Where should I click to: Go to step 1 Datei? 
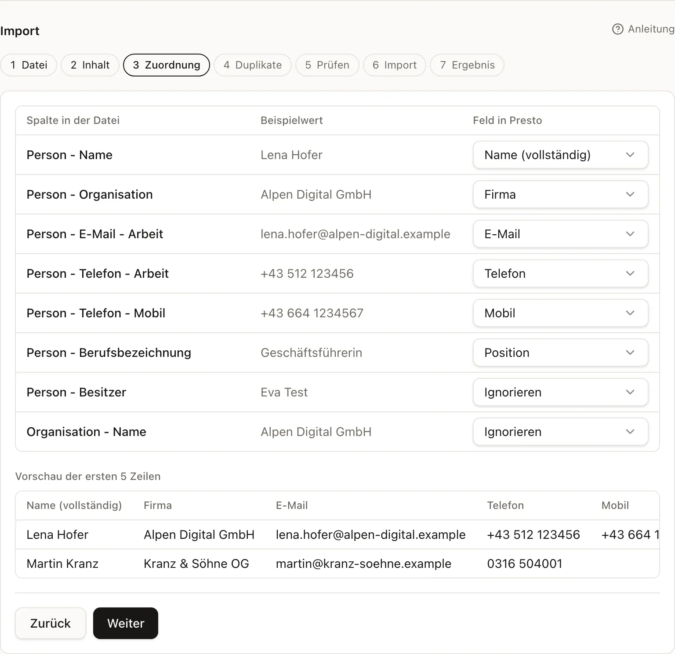29,65
